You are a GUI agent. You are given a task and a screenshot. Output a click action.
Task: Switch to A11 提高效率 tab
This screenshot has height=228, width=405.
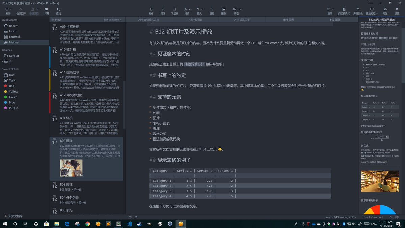click(241, 20)
